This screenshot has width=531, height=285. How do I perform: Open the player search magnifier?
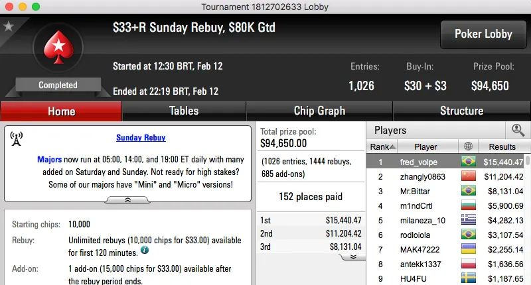click(518, 131)
